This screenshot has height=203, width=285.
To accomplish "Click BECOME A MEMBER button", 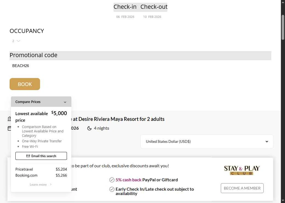I will click(242, 188).
